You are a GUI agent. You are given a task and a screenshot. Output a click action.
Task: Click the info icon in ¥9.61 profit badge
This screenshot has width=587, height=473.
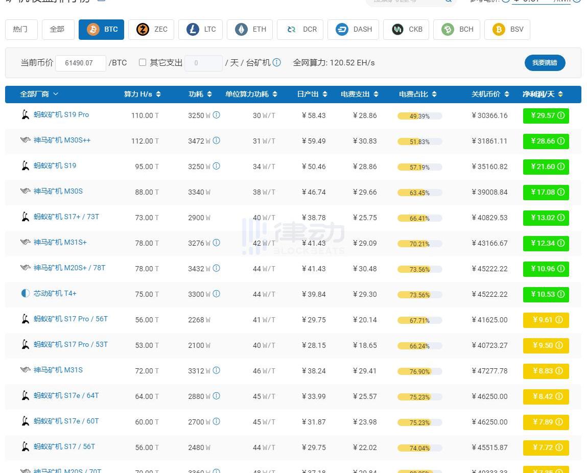(558, 320)
